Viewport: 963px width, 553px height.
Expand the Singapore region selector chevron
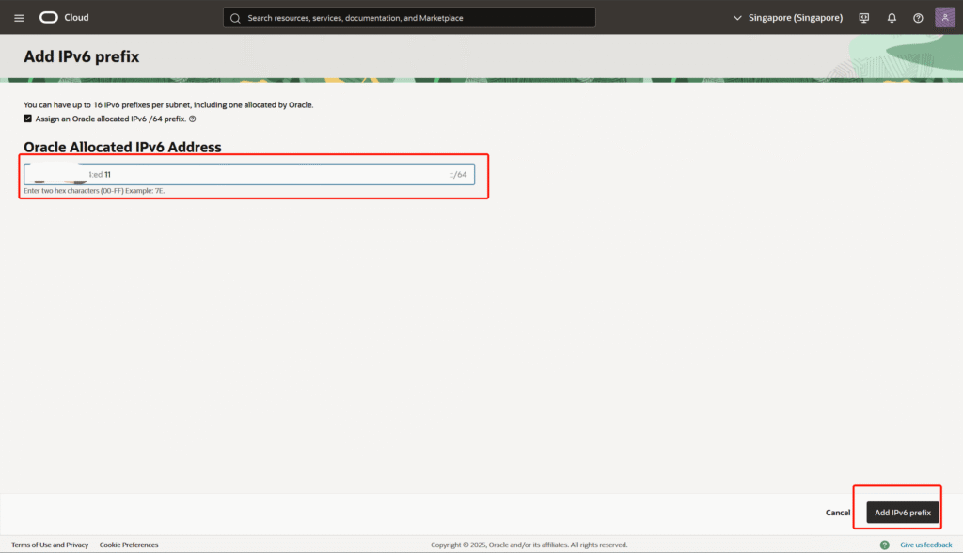pos(737,18)
